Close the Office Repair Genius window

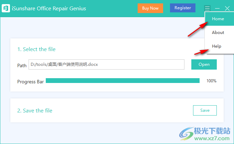pyautogui.click(x=227, y=9)
